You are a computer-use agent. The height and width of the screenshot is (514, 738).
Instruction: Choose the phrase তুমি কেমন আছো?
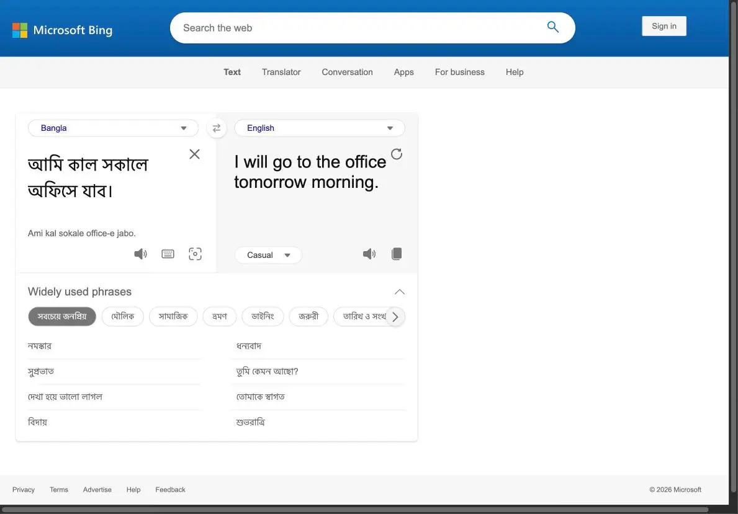(267, 371)
